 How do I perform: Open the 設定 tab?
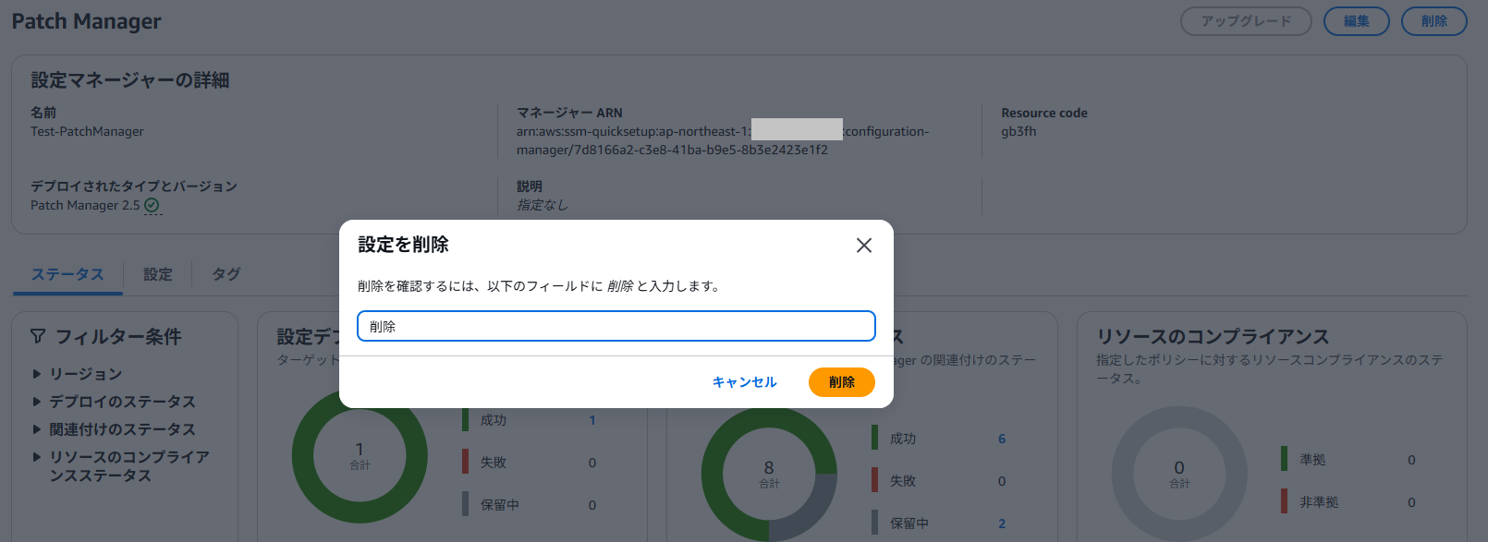(158, 274)
